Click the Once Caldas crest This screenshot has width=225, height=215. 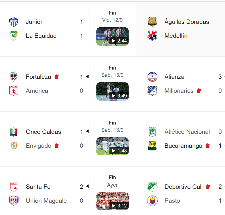14,132
